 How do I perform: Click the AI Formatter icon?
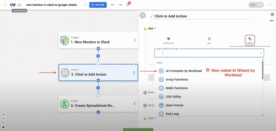161,71
